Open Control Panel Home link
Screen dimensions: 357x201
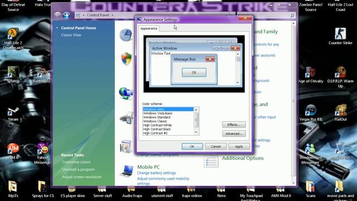click(x=78, y=28)
